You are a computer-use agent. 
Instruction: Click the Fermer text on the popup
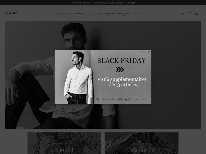[x=143, y=52]
